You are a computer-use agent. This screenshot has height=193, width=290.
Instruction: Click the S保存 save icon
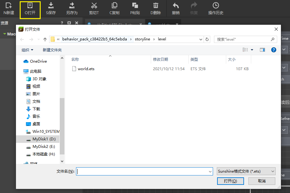click(x=51, y=6)
